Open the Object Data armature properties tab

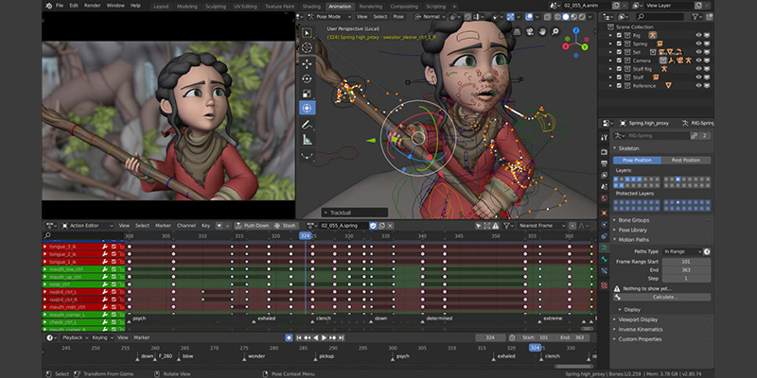(604, 248)
